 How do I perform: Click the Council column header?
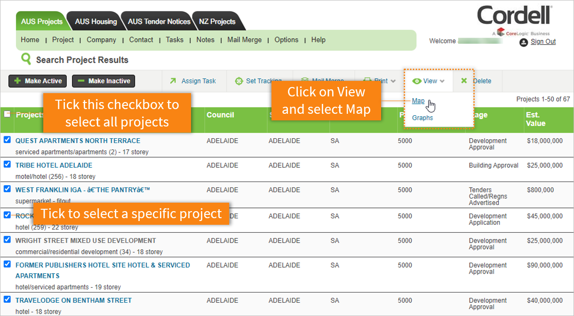click(220, 115)
